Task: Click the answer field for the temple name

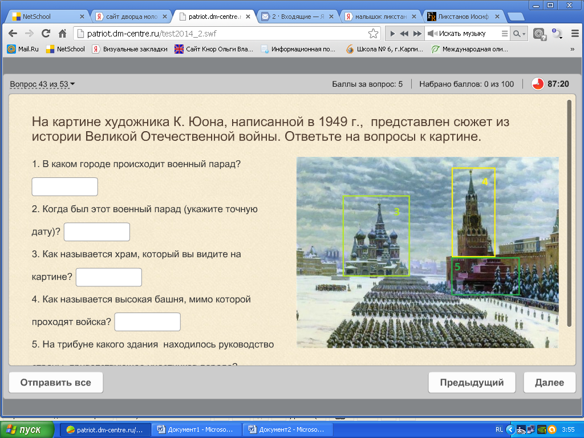Action: pyautogui.click(x=109, y=277)
